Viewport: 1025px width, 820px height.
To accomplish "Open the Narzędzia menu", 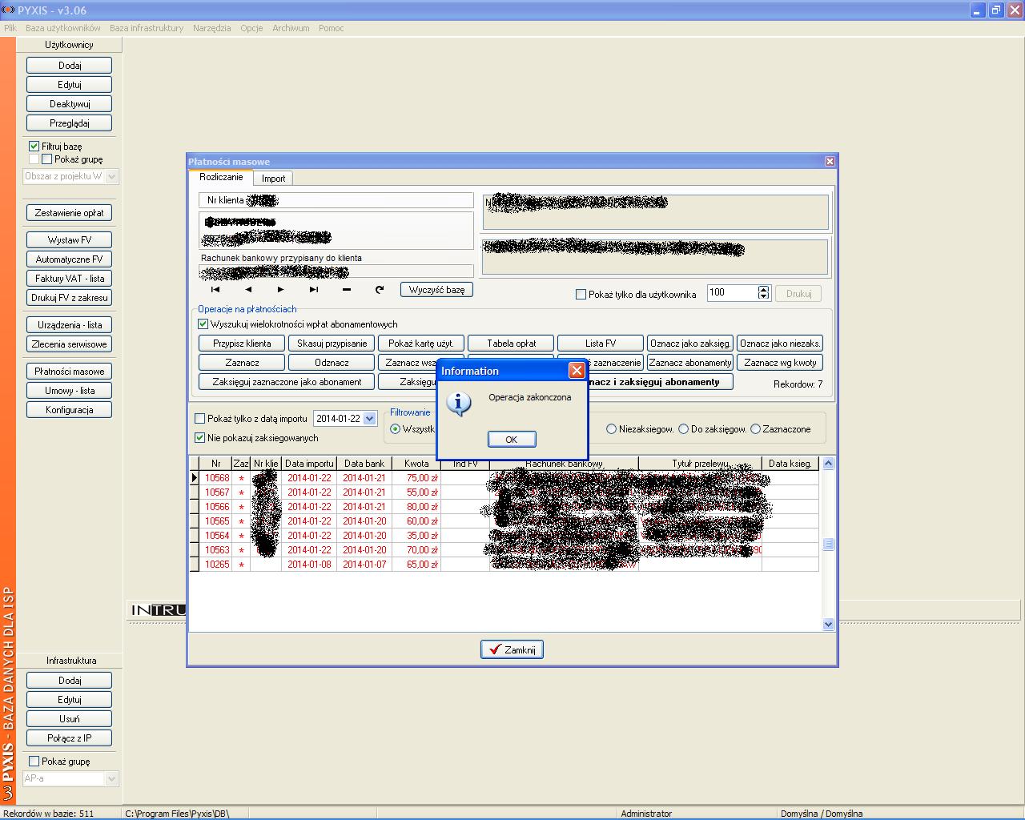I will point(211,28).
